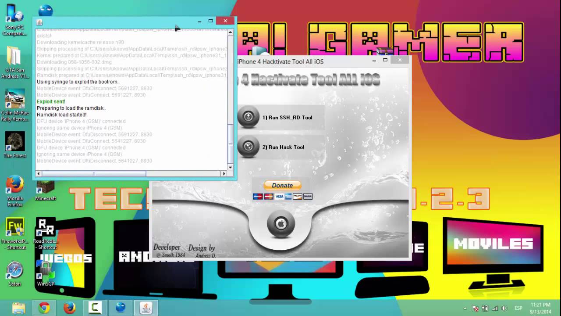This screenshot has height=316, width=561.
Task: Click the Action Center flag tray icon
Action: pos(476,309)
